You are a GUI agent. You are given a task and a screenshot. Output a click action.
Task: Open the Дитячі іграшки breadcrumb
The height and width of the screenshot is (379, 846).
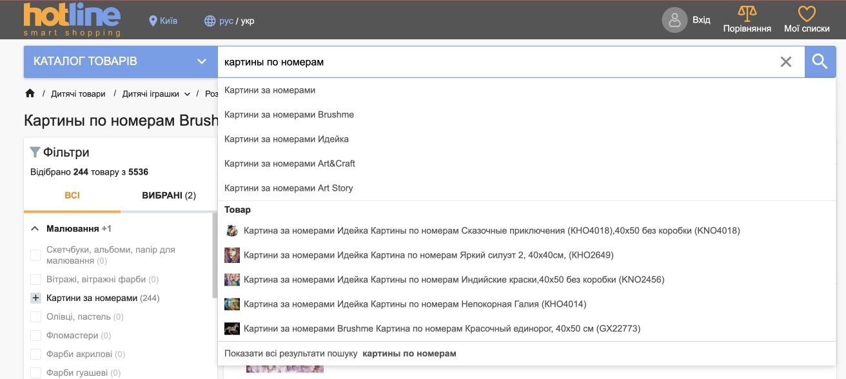point(151,94)
